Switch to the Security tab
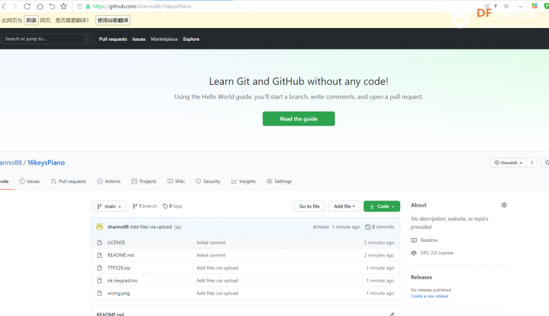 click(x=208, y=181)
